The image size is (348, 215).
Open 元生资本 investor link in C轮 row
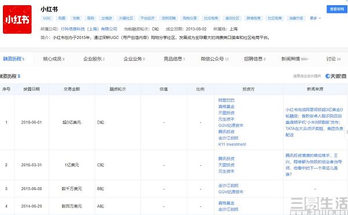226,171
